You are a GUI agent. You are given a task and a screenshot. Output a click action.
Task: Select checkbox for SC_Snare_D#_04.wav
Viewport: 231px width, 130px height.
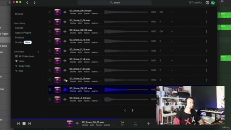point(50,31)
